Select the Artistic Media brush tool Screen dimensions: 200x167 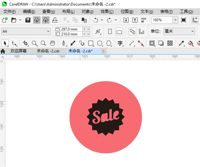click(73, 43)
